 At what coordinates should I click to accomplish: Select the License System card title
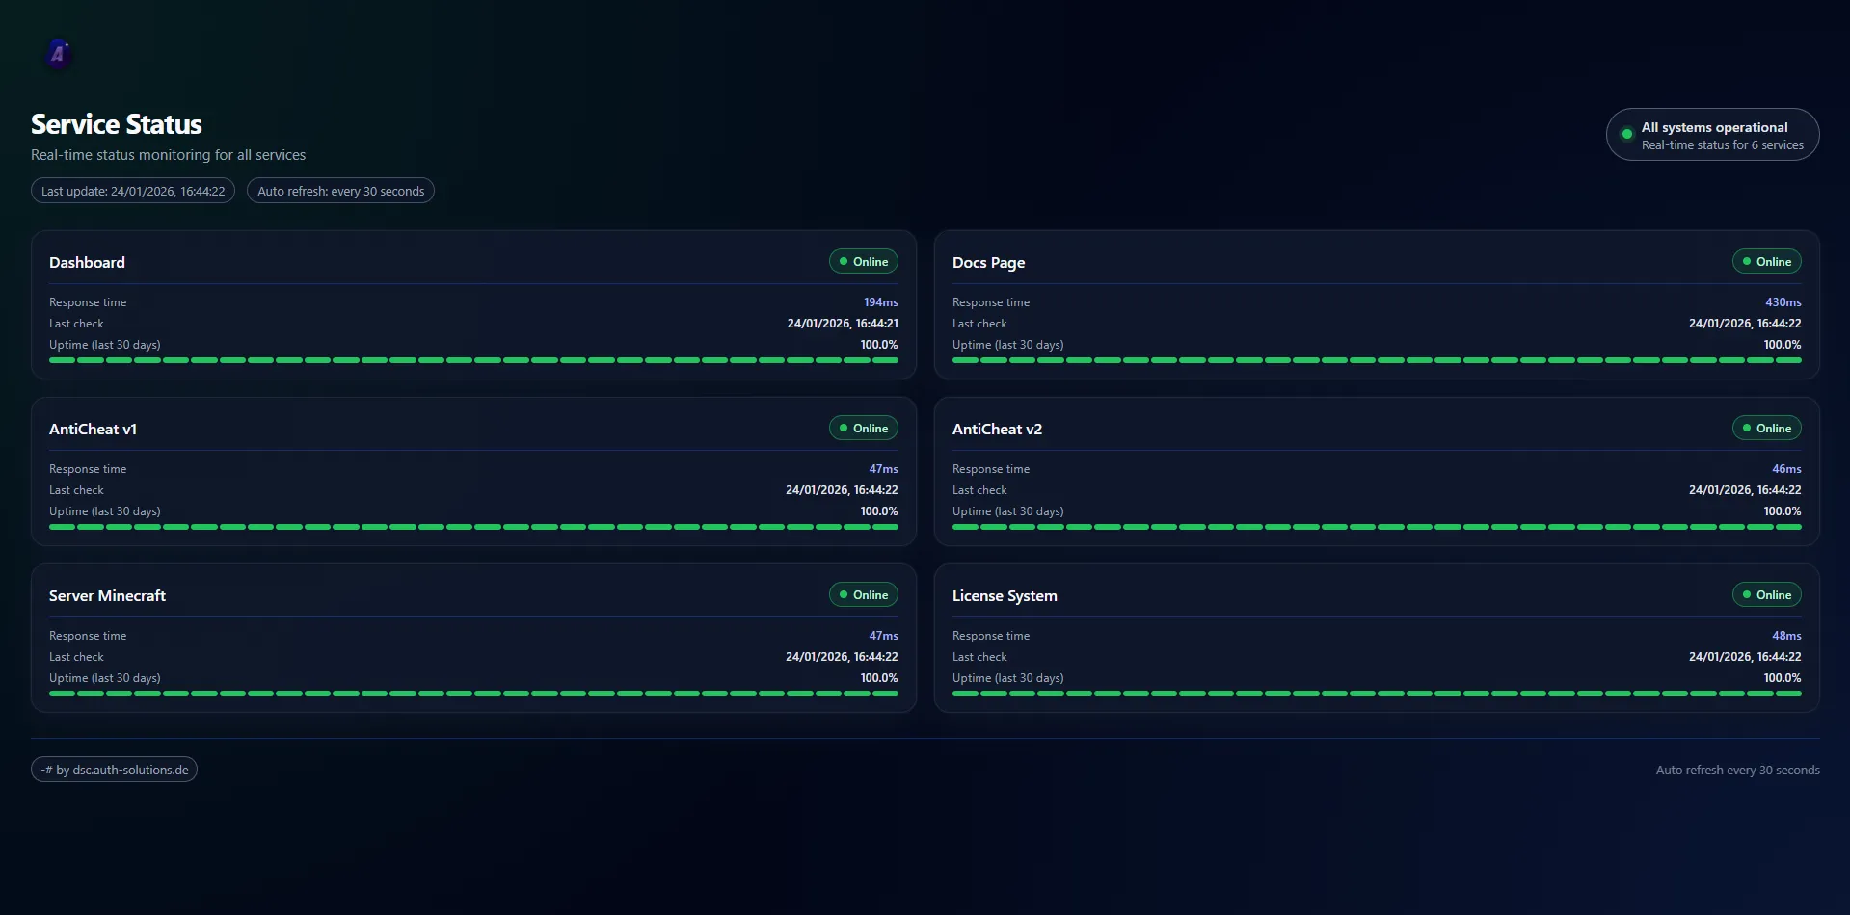pos(1004,595)
